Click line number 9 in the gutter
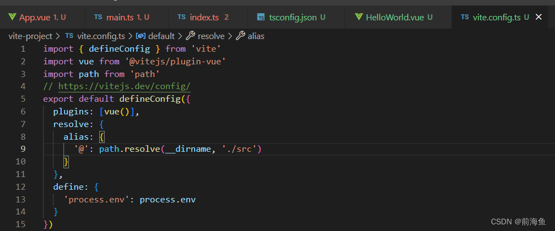Screen dimensions: 555x231 coord(23,149)
